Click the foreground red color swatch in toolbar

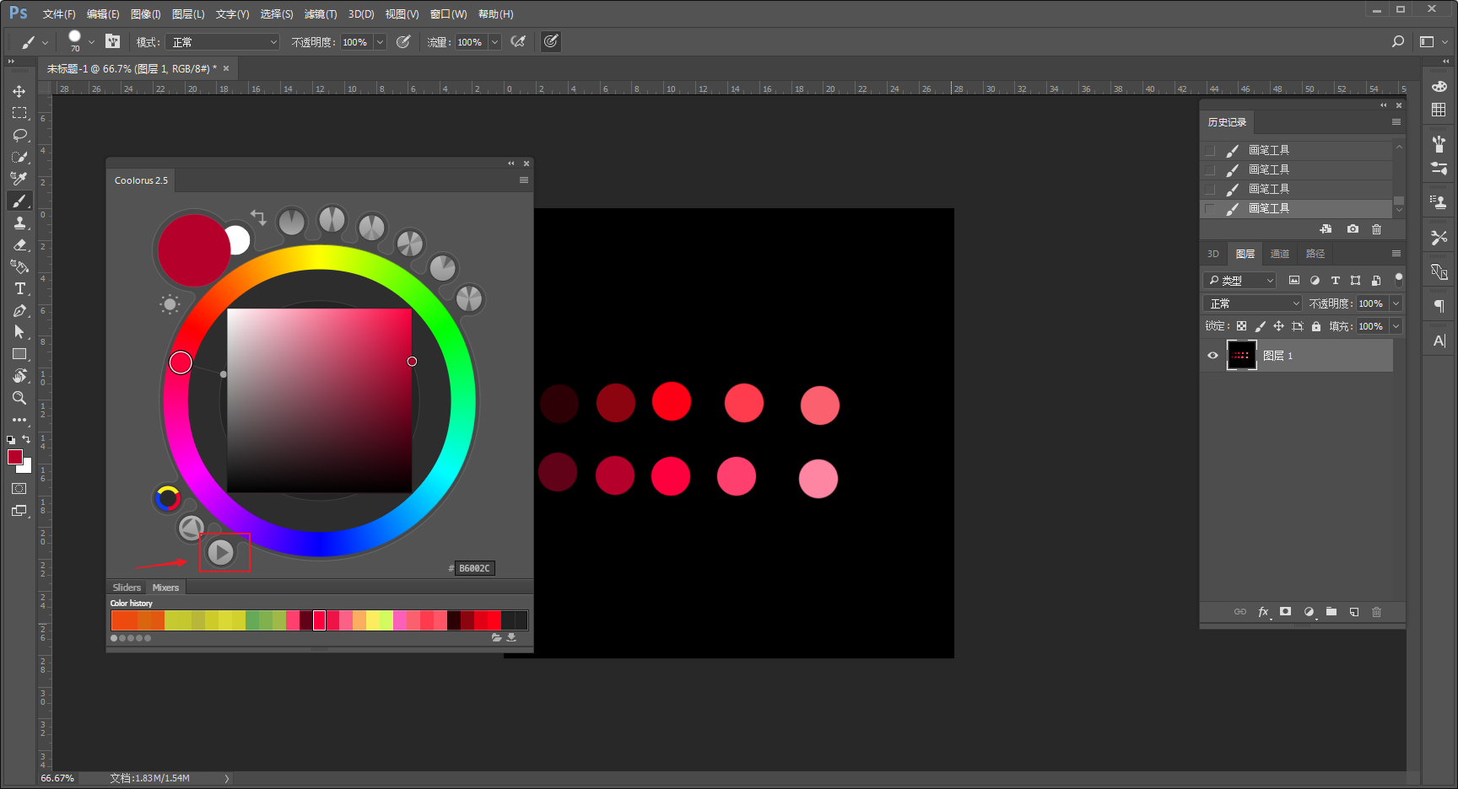tap(15, 457)
